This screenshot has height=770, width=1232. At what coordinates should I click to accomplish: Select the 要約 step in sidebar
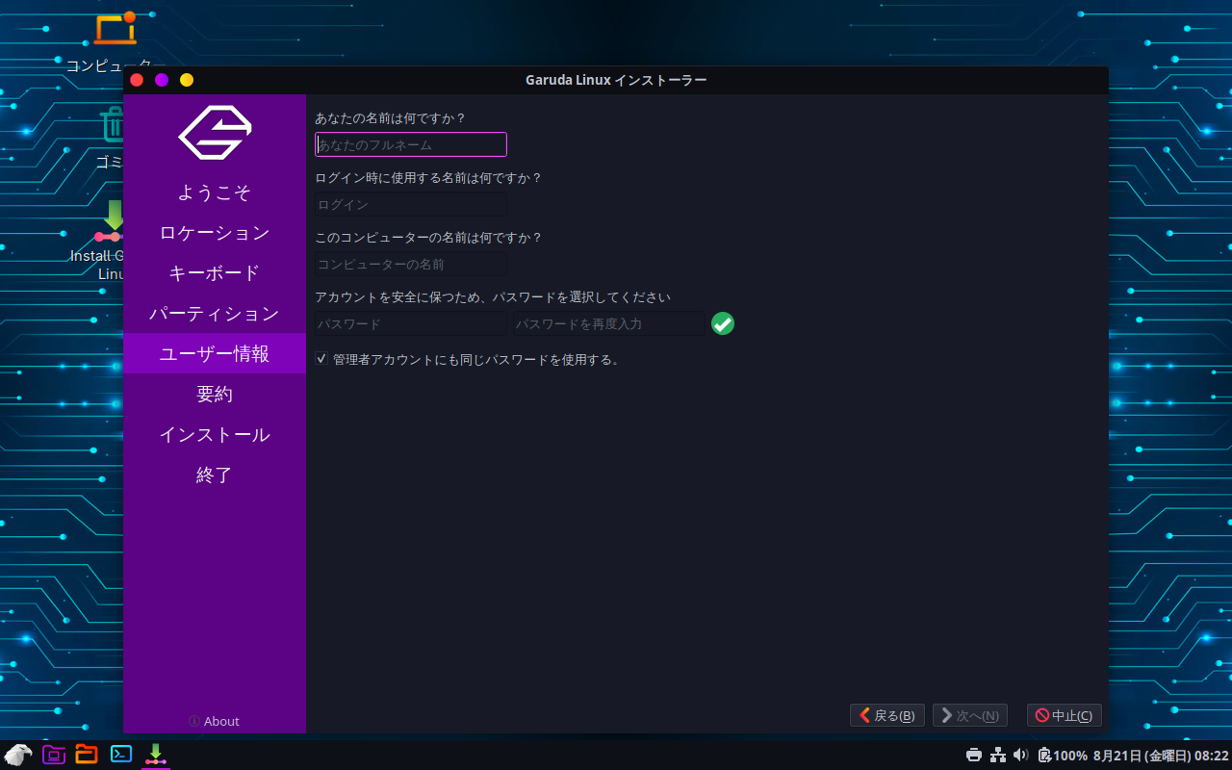(x=215, y=395)
